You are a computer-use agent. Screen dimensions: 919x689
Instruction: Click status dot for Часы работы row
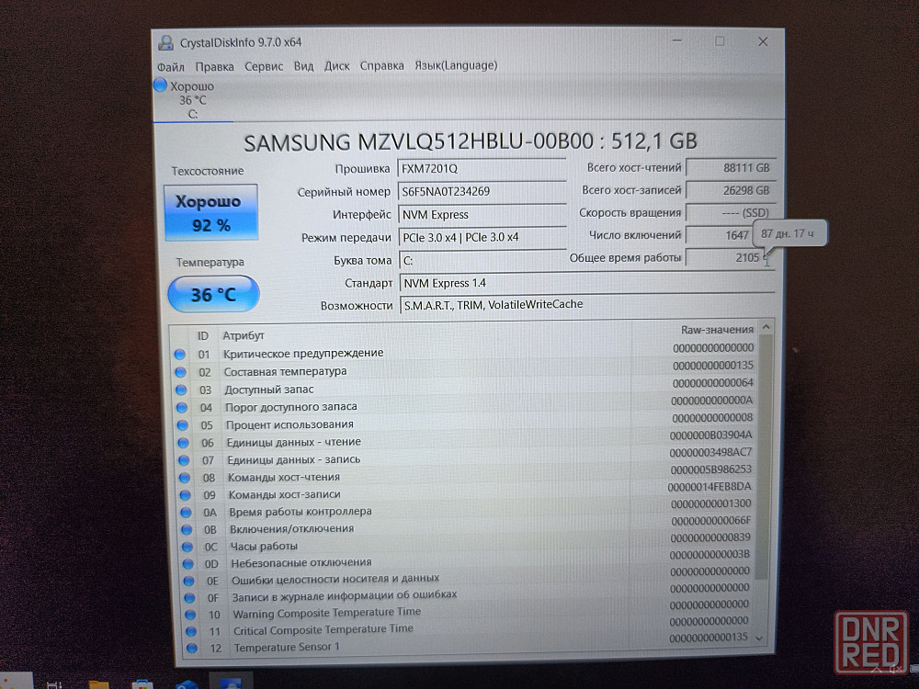(187, 547)
